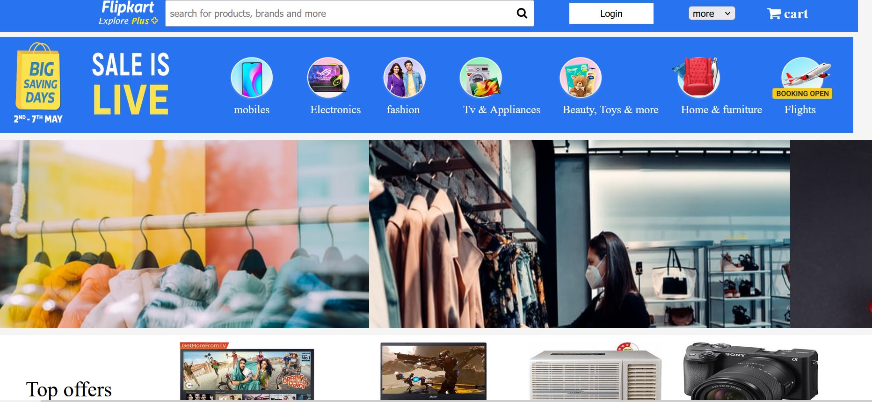
Task: Select the red armchair furniture icon
Action: [x=698, y=78]
